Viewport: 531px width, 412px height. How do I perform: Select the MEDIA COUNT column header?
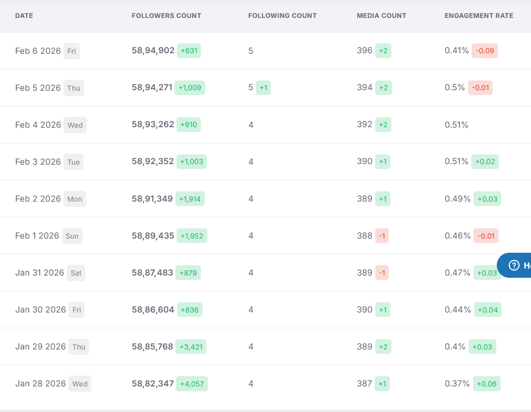point(381,16)
